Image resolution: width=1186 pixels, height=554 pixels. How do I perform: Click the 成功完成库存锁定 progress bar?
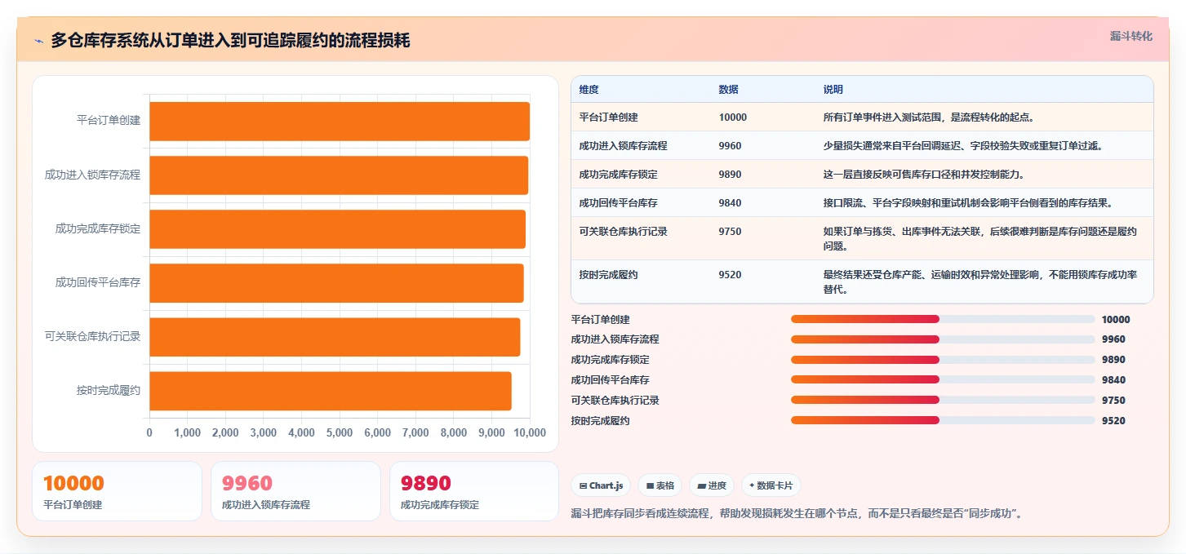(x=943, y=360)
